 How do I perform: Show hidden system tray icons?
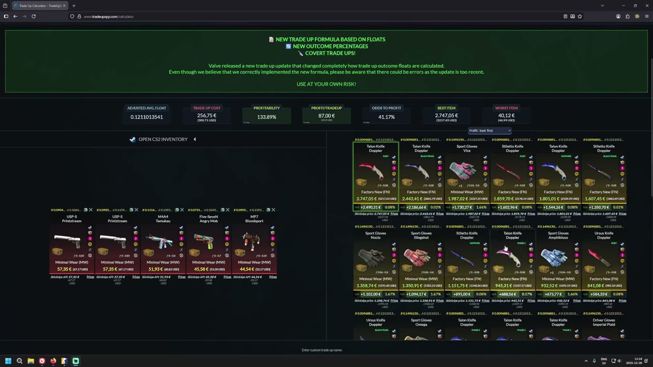tap(586, 361)
